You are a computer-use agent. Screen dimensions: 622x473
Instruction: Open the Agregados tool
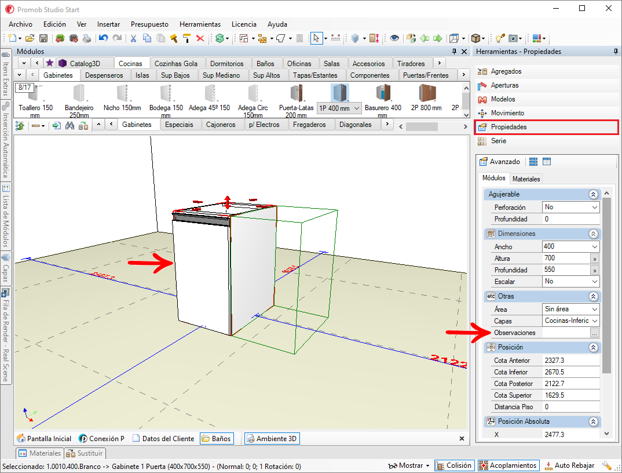tap(506, 71)
